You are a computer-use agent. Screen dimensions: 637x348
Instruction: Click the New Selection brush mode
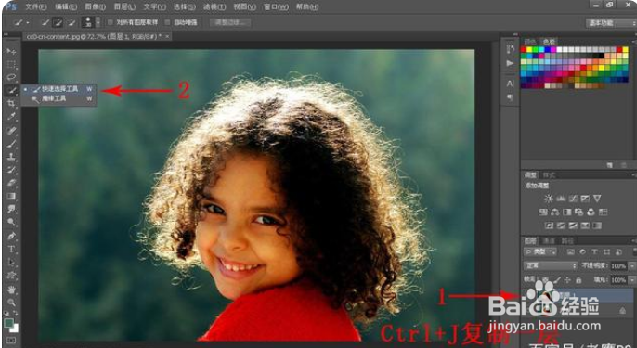[45, 23]
